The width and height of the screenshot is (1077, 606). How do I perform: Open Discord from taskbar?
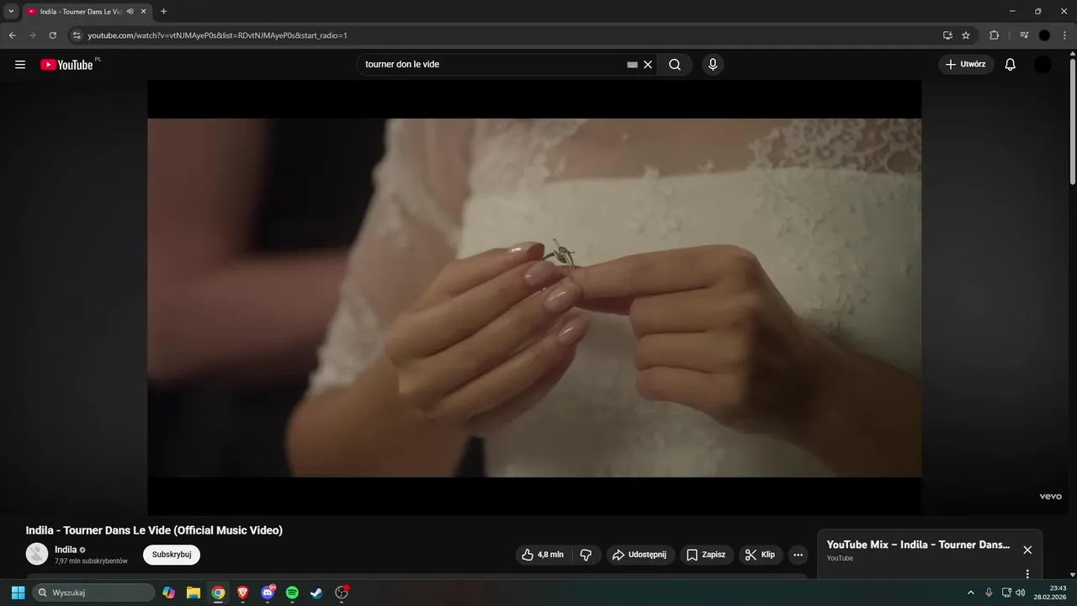tap(268, 593)
